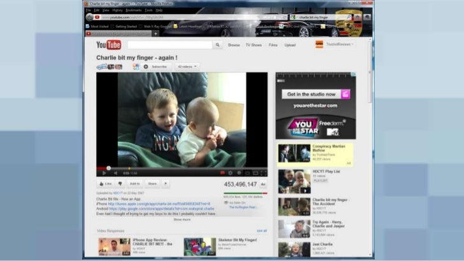Click the YouTube favicon in address bar

[98, 17]
